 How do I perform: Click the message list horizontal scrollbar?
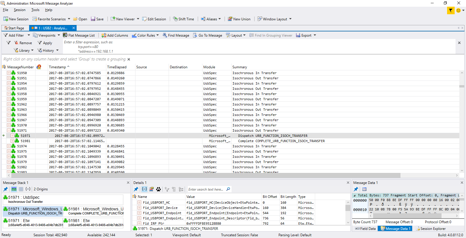(206, 175)
